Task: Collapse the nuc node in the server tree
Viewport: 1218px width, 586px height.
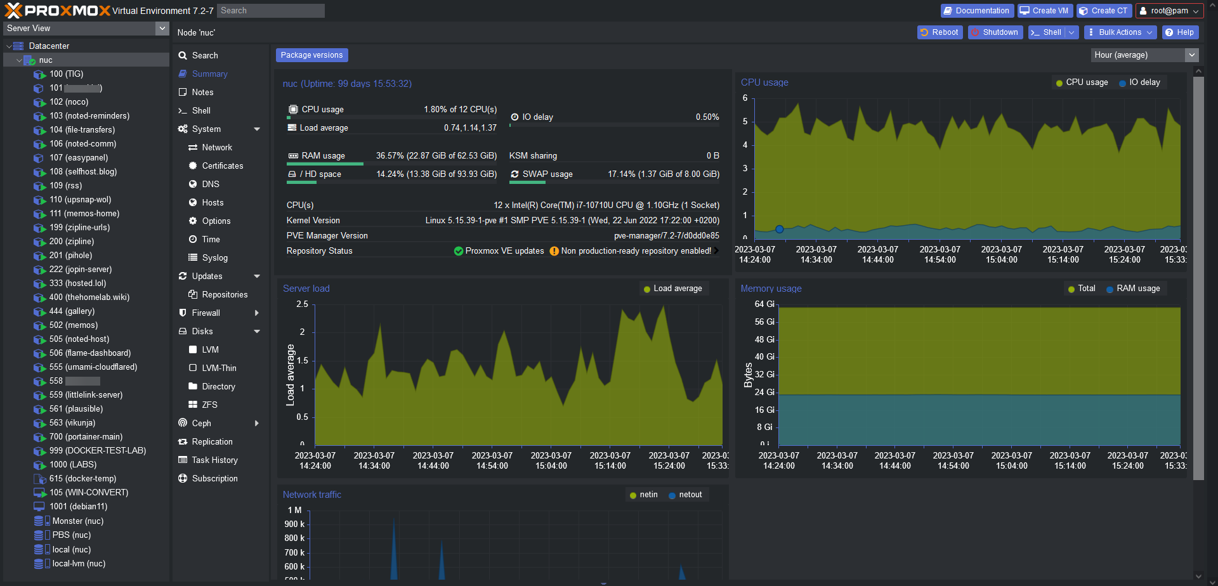Action: point(19,59)
